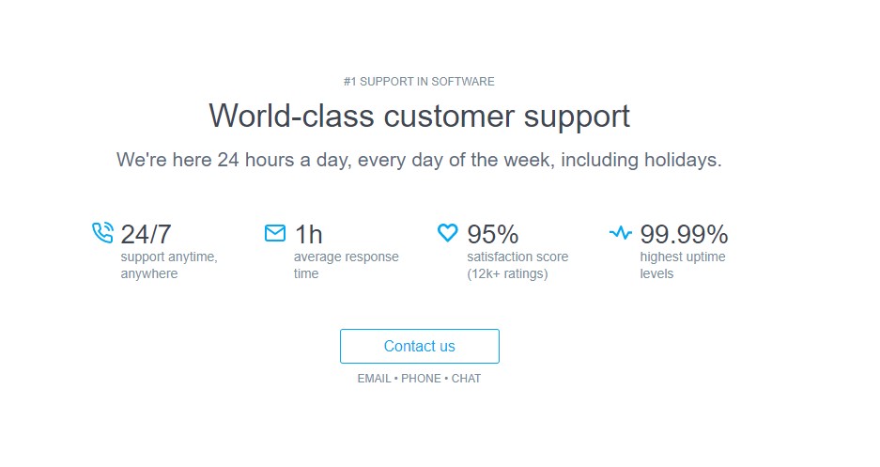Click the word EMAIL under Contact us
The image size is (880, 467).
pyautogui.click(x=375, y=379)
